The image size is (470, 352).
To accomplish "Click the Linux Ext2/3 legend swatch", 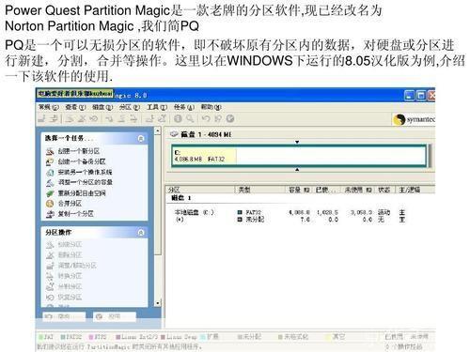I will 118,337.
